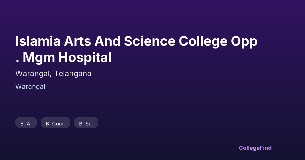Select the B. Sc. course chip
Image resolution: width=305 pixels, height=160 pixels.
pos(86,124)
